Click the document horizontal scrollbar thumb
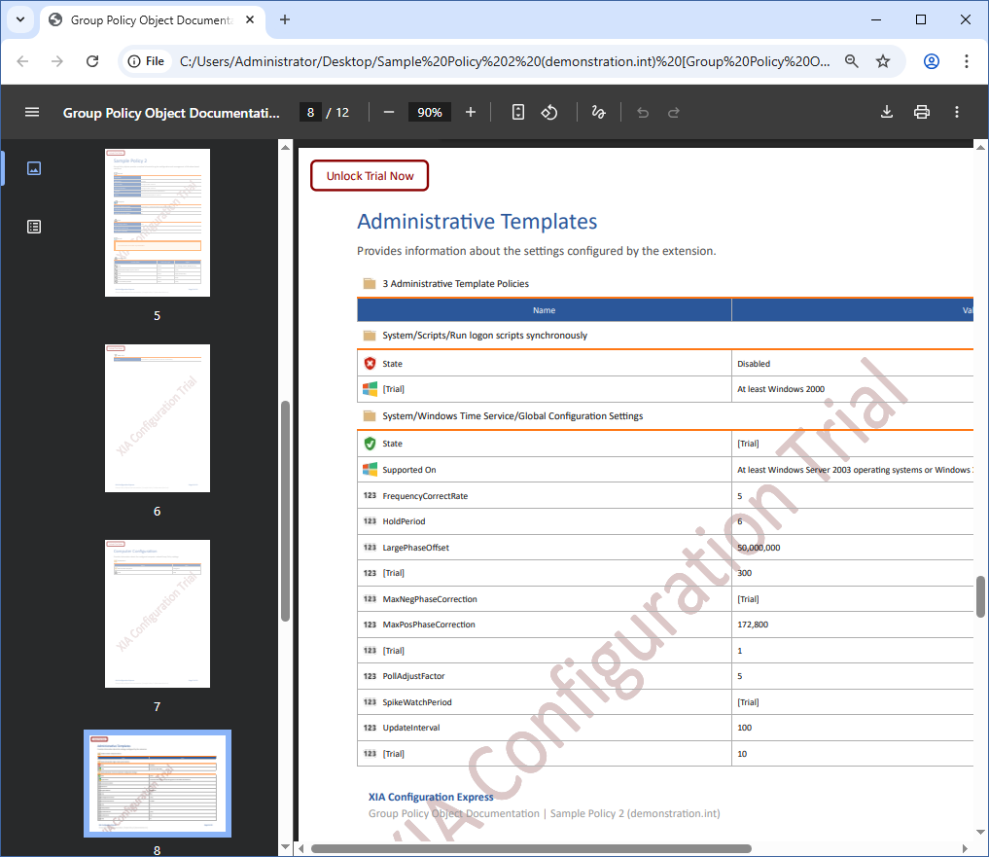Image resolution: width=989 pixels, height=857 pixels. tap(531, 848)
